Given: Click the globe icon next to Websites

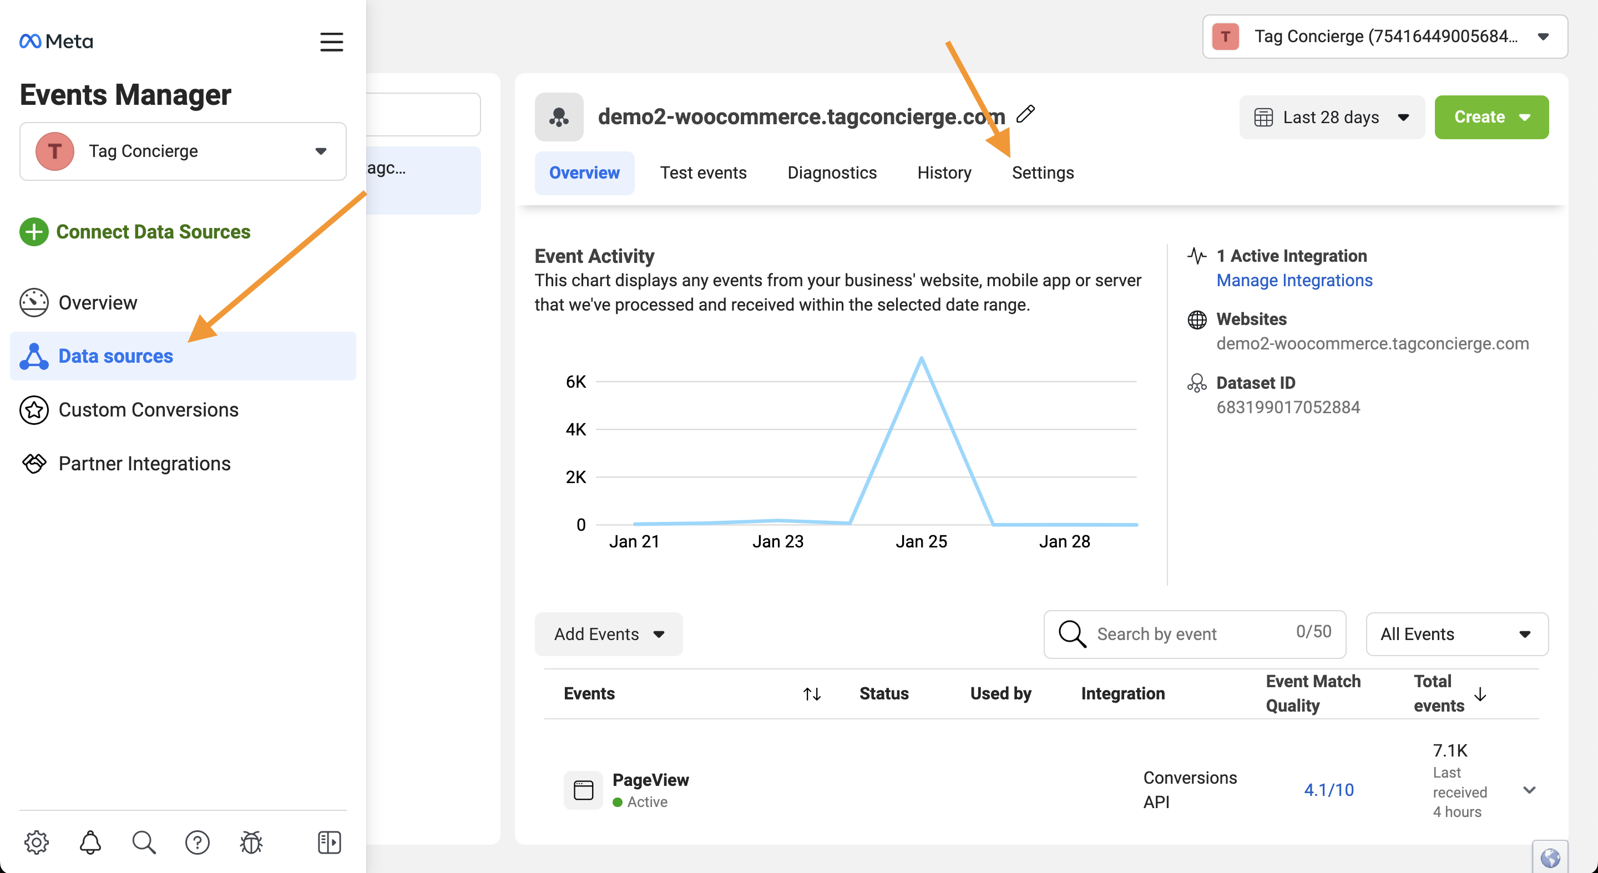Looking at the screenshot, I should tap(1197, 319).
